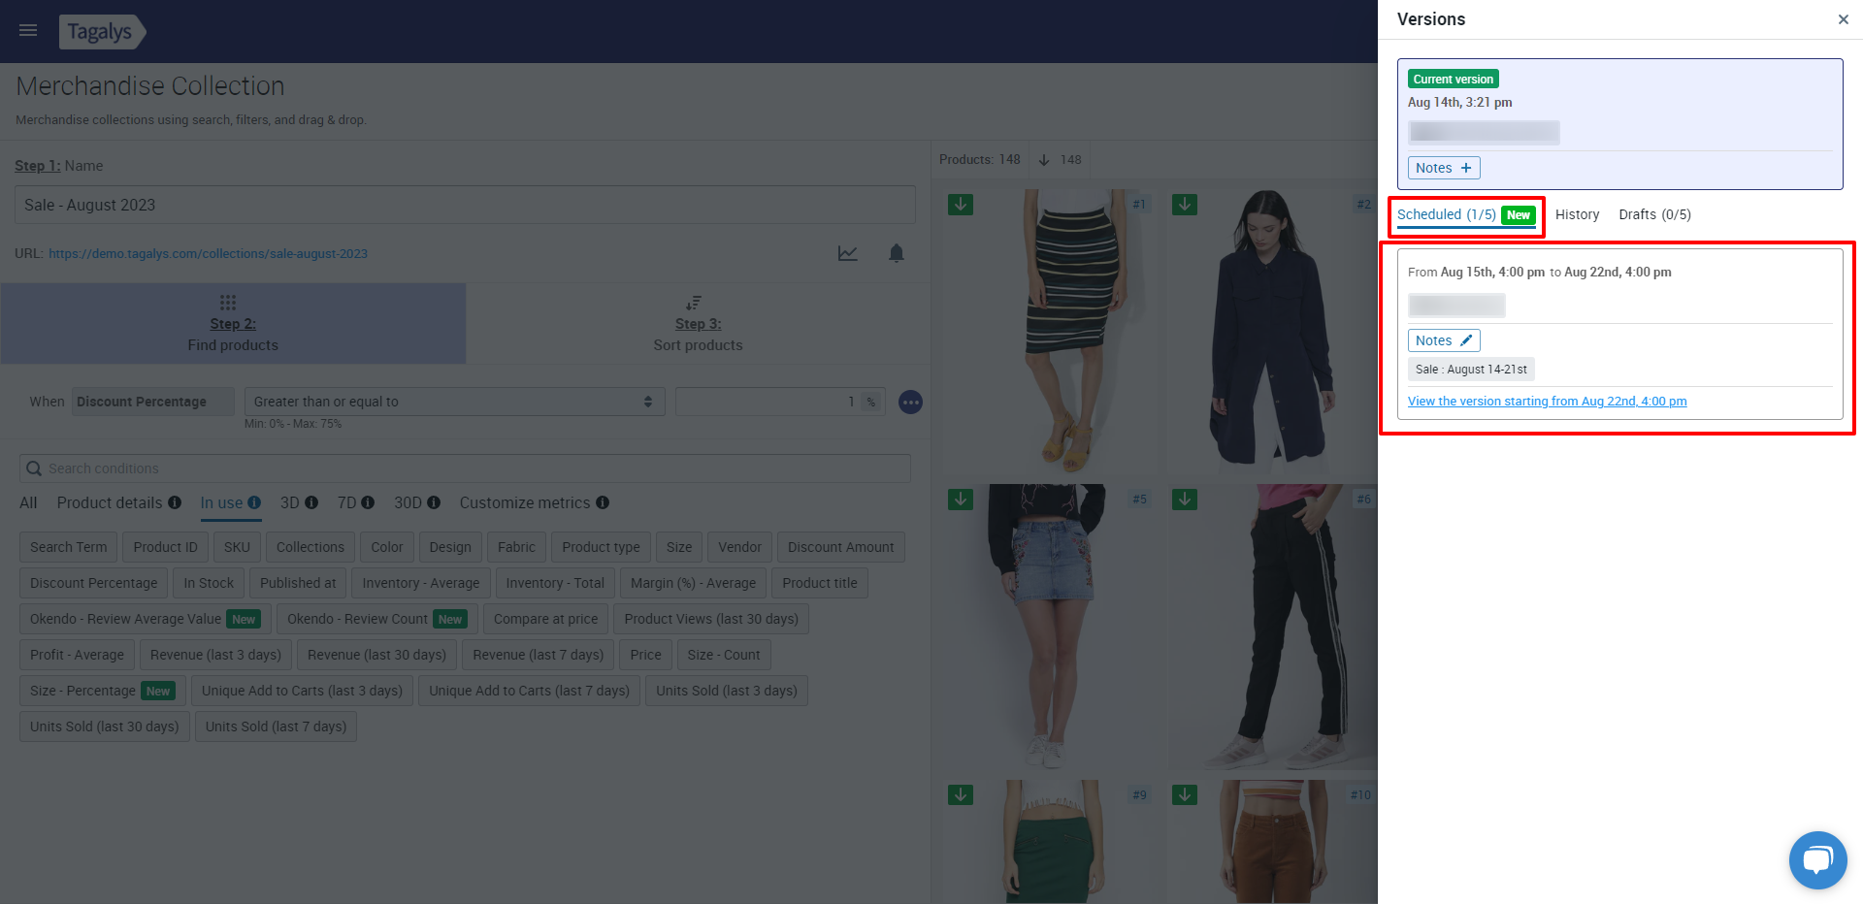This screenshot has width=1863, height=904.
Task: Close the Versions panel
Action: point(1843,19)
